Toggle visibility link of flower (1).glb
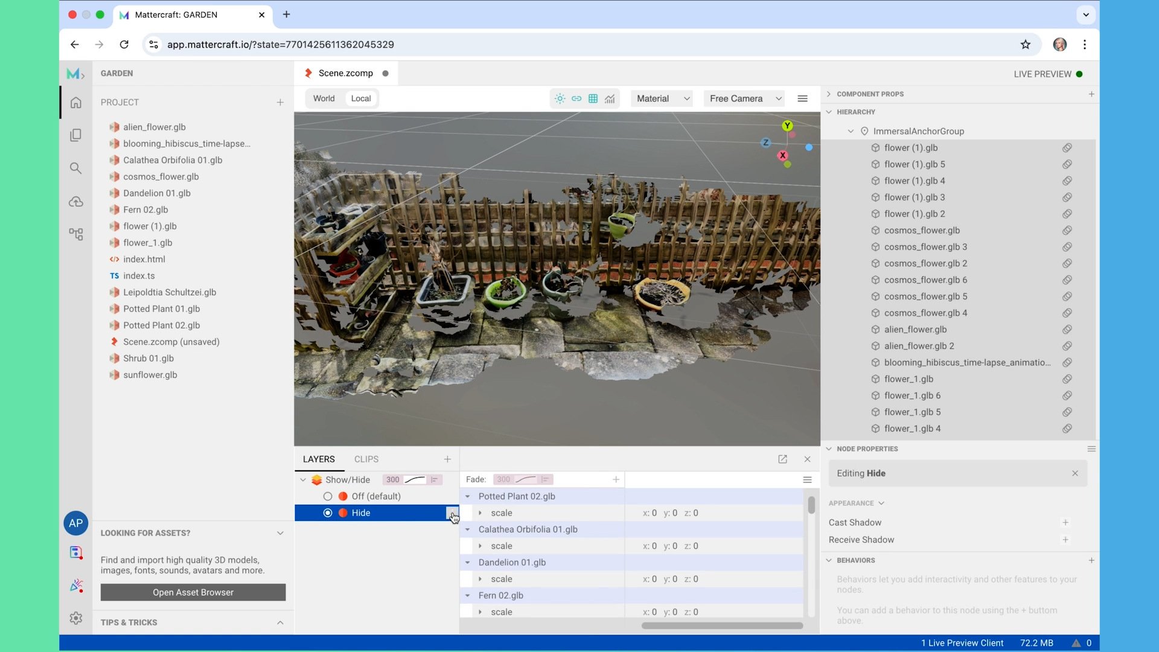This screenshot has width=1159, height=652. 1067,148
